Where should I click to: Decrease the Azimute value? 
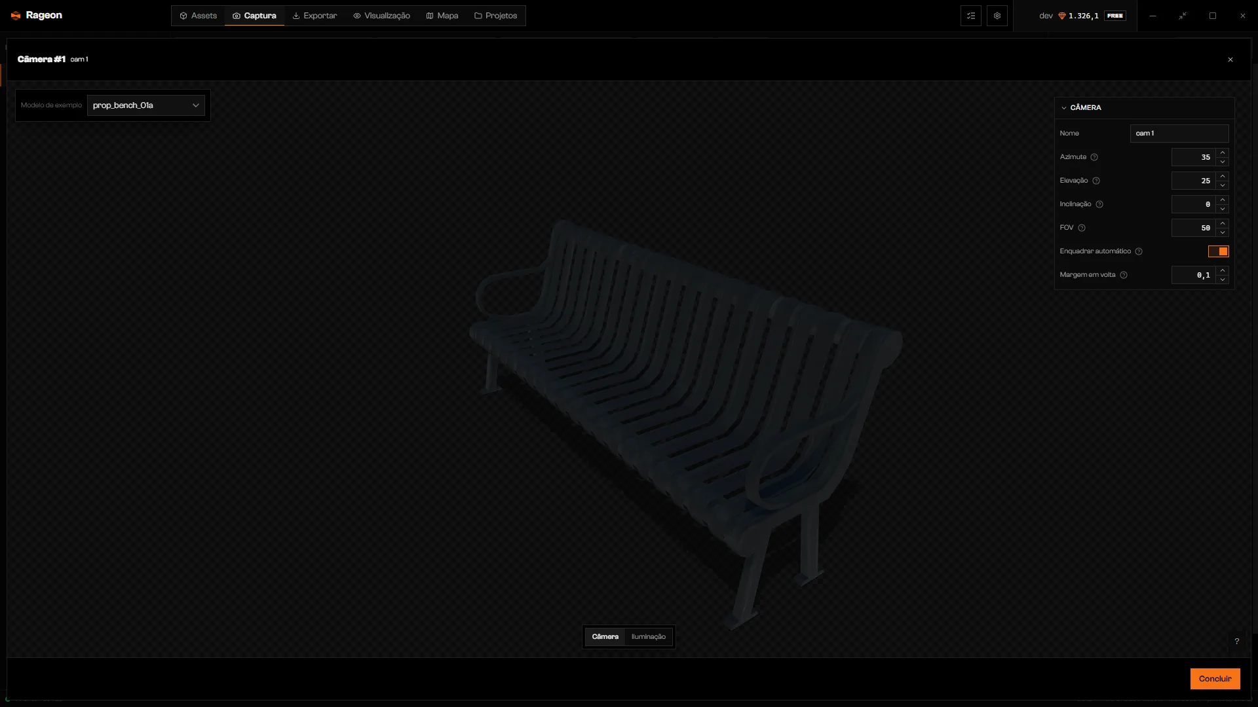(x=1223, y=162)
